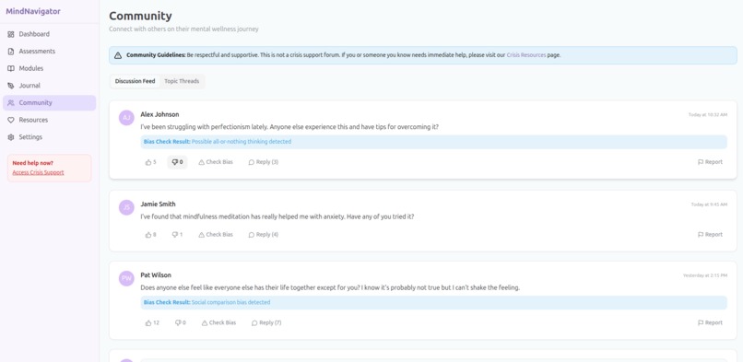Like Pat Wilson's post
Screen dimensions: 743x362
(152, 322)
